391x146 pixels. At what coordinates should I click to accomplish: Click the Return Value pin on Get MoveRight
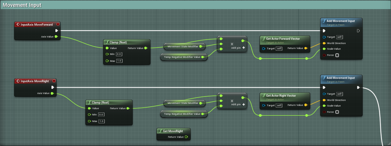[186, 137]
